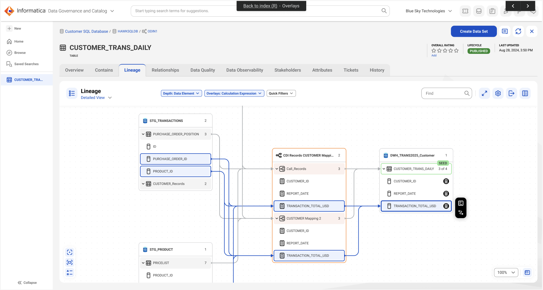Open Customer SQL Database breadcrumb link
Screen dimensions: 543x290
tap(86, 31)
